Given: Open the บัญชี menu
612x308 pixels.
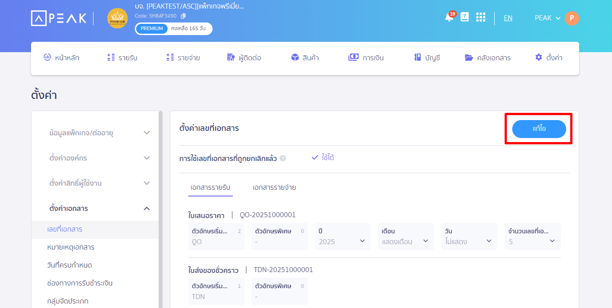Looking at the screenshot, I should (427, 58).
